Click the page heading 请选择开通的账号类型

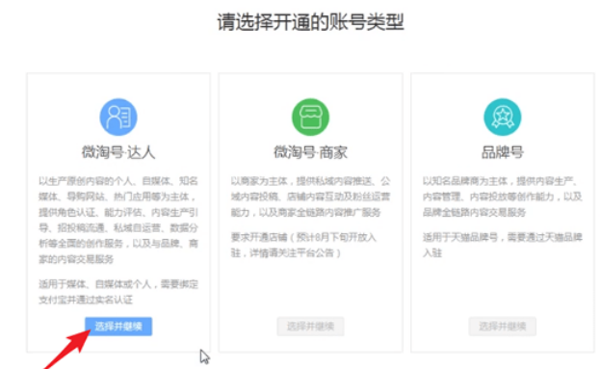click(310, 22)
